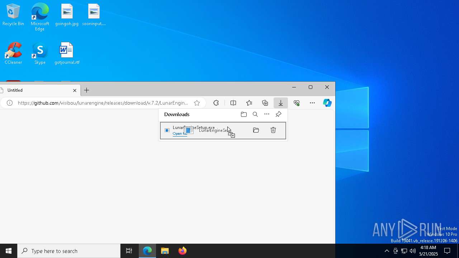The height and width of the screenshot is (258, 459).
Task: Open downloads folder from Downloads header
Action: 244,114
